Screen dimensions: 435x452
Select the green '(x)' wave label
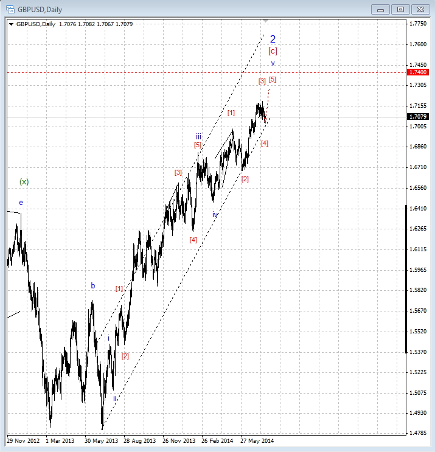(24, 182)
